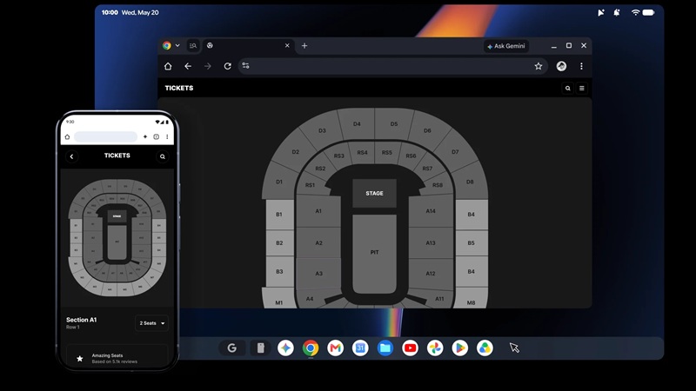Open site settings icon in address bar

point(245,66)
